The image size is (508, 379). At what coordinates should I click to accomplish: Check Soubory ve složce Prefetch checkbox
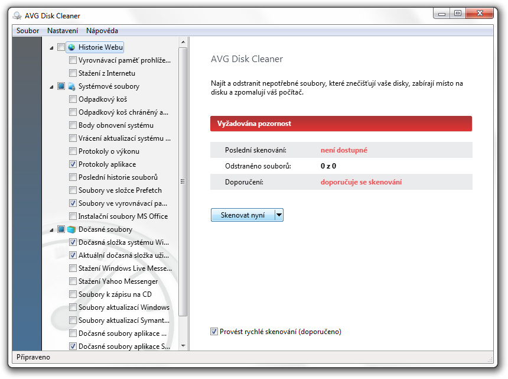click(x=73, y=190)
